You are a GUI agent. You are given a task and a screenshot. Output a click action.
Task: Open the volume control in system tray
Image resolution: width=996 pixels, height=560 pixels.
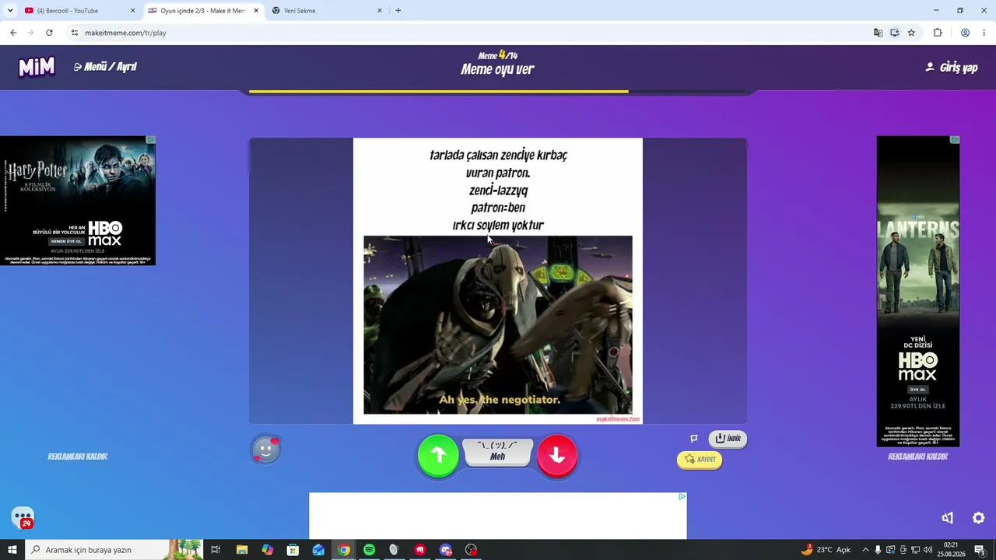click(928, 550)
